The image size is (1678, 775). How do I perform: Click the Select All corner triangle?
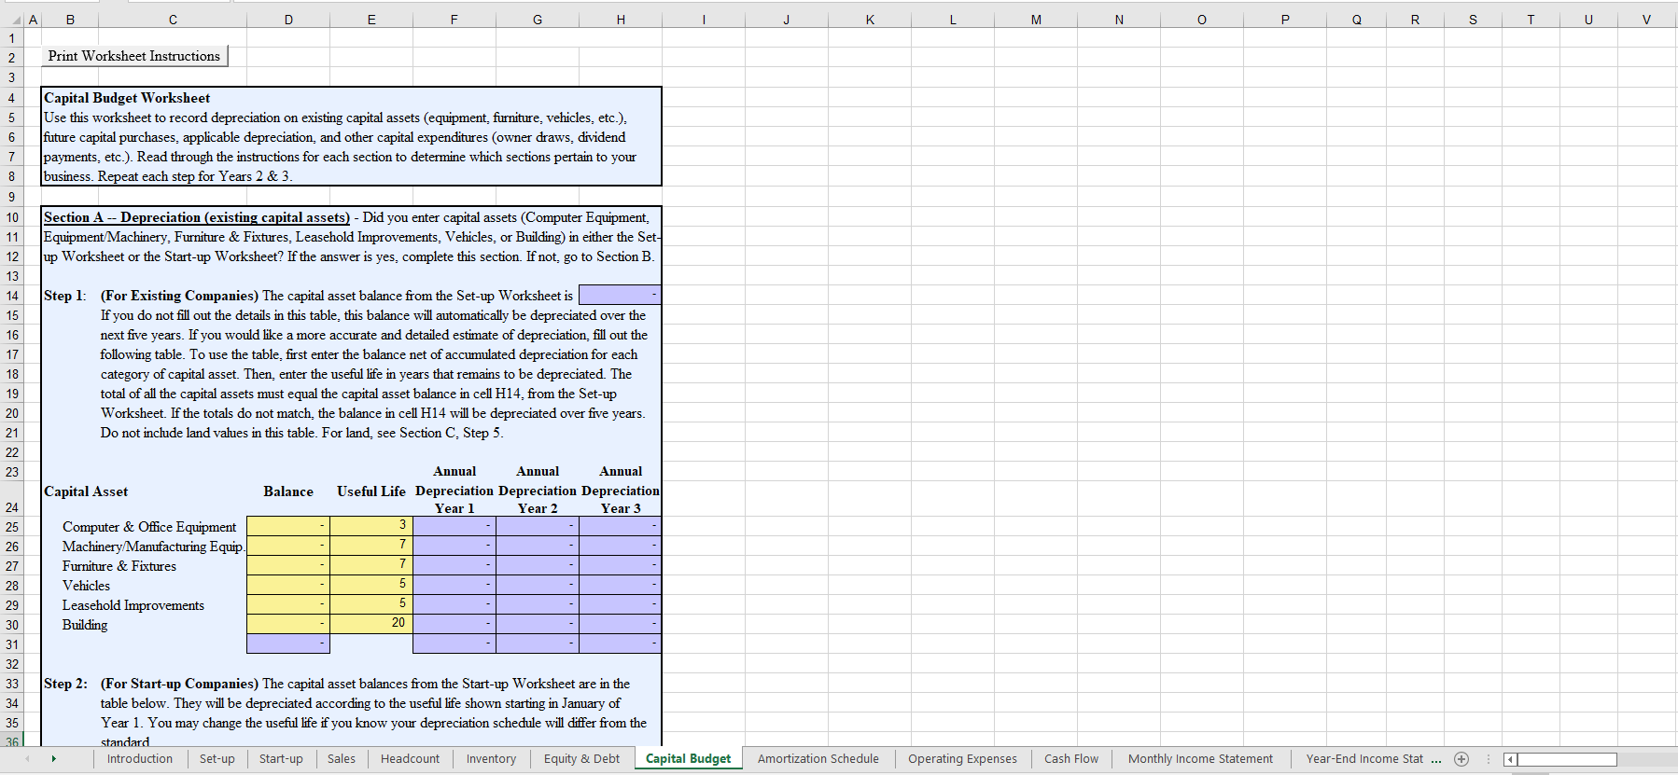(16, 20)
